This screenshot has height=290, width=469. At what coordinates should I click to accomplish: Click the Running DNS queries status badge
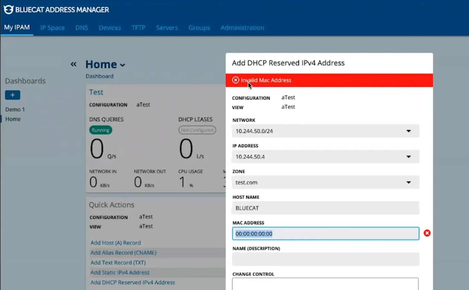pos(101,130)
